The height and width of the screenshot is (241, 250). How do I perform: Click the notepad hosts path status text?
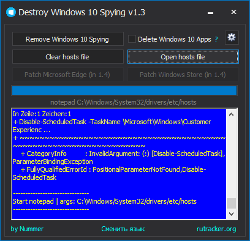(123, 102)
